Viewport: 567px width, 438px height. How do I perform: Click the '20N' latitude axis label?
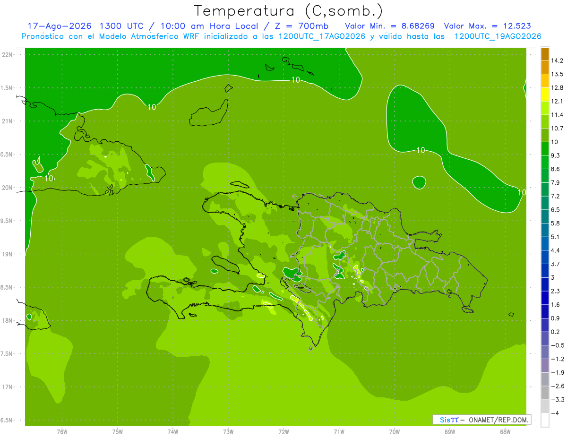[8, 188]
